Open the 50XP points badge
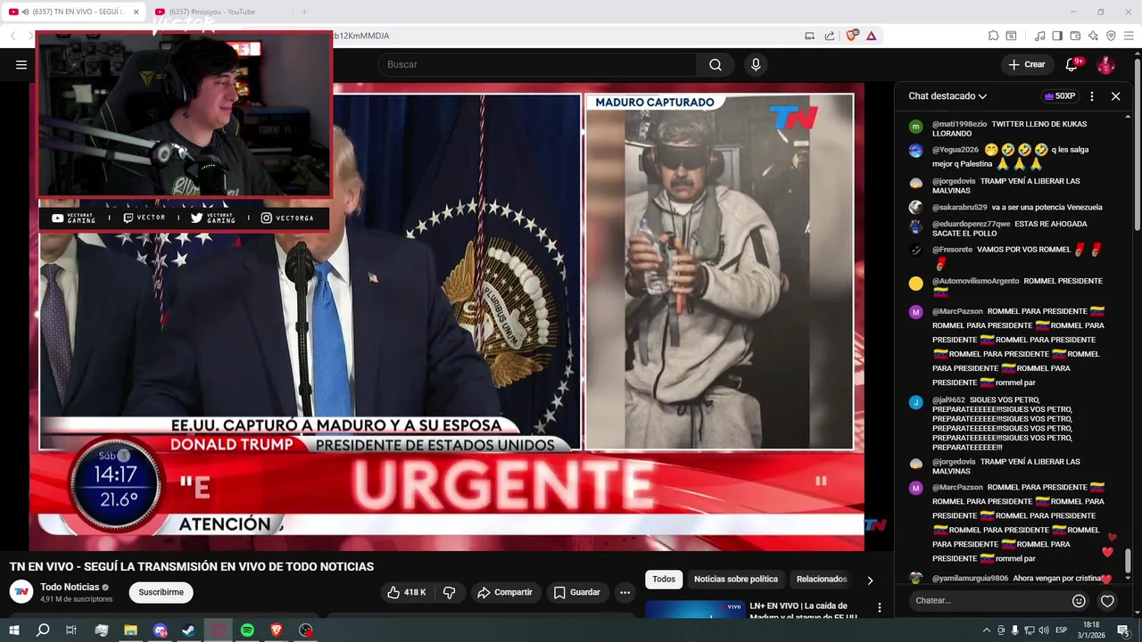Screen dimensions: 1142x642 tap(1060, 96)
